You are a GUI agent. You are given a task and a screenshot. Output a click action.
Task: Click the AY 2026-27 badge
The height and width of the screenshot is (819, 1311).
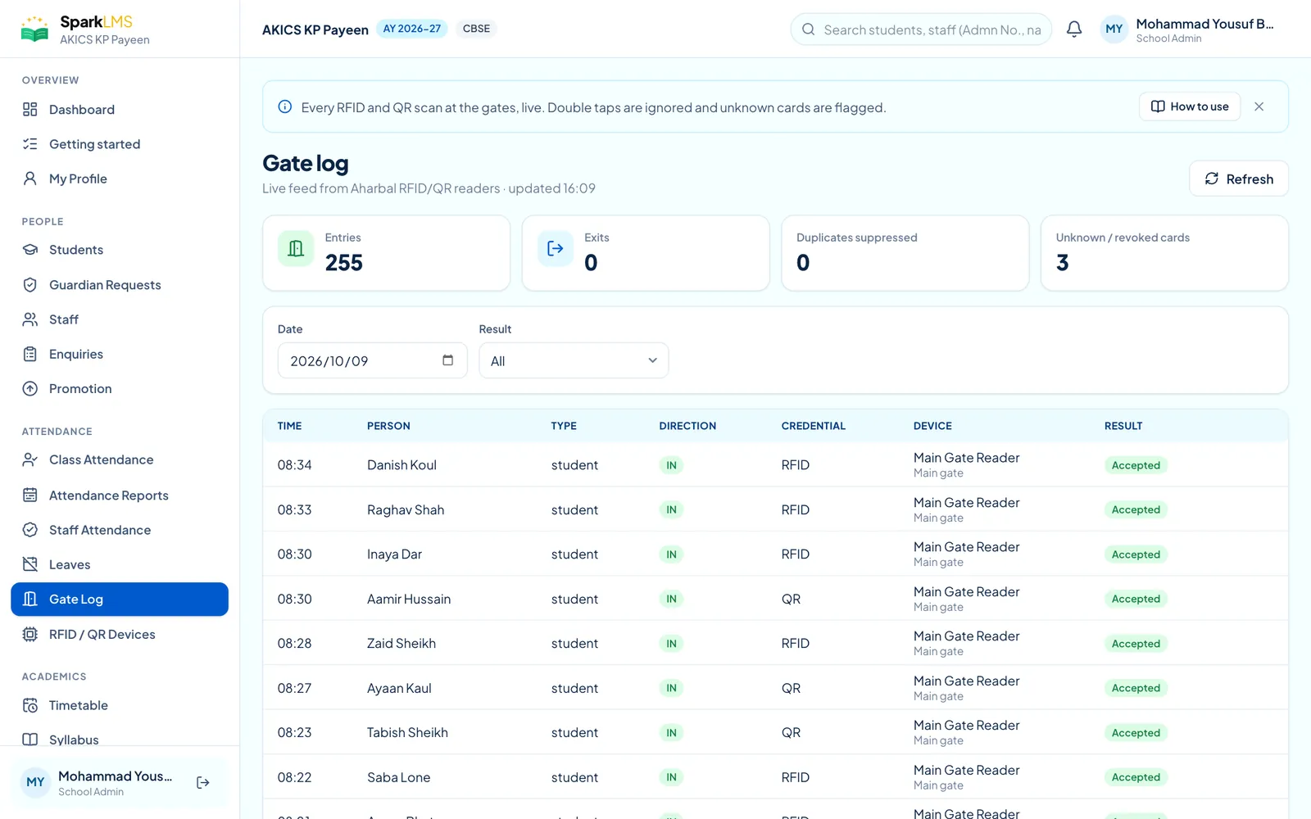pos(412,29)
